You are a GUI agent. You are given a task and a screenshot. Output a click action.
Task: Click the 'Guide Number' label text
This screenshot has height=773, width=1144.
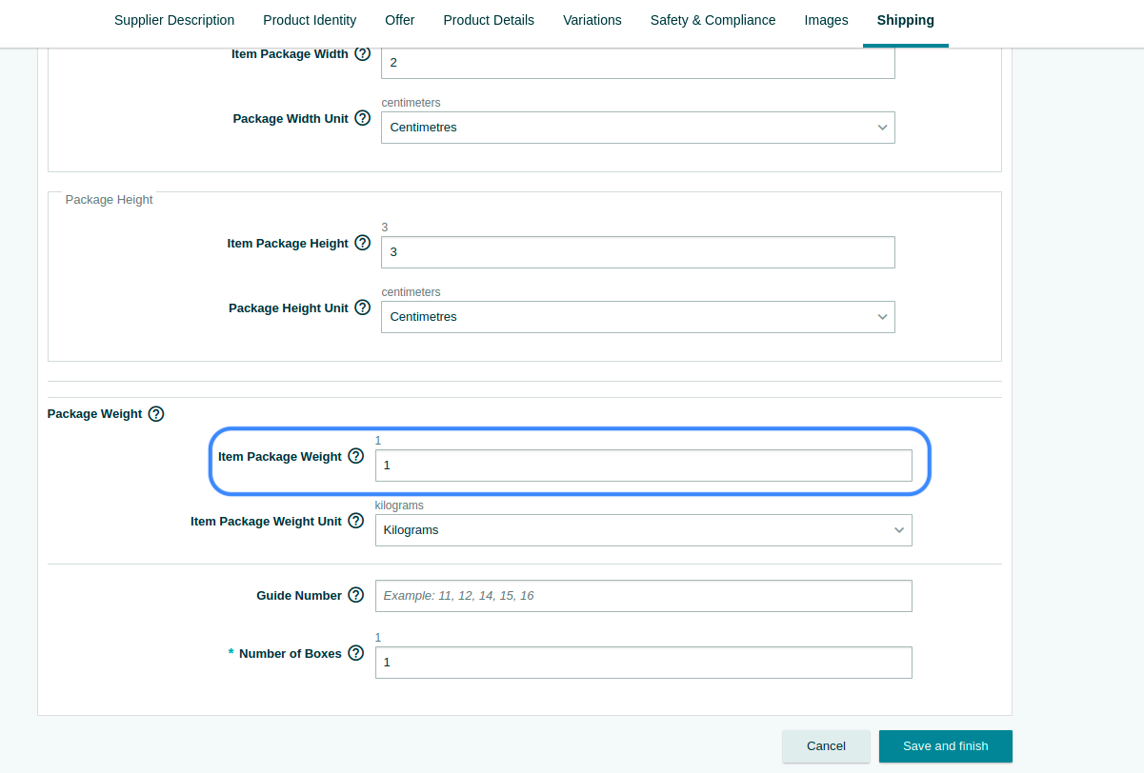[x=299, y=596]
